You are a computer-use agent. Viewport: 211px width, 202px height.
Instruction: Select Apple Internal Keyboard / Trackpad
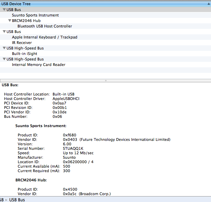(45, 37)
